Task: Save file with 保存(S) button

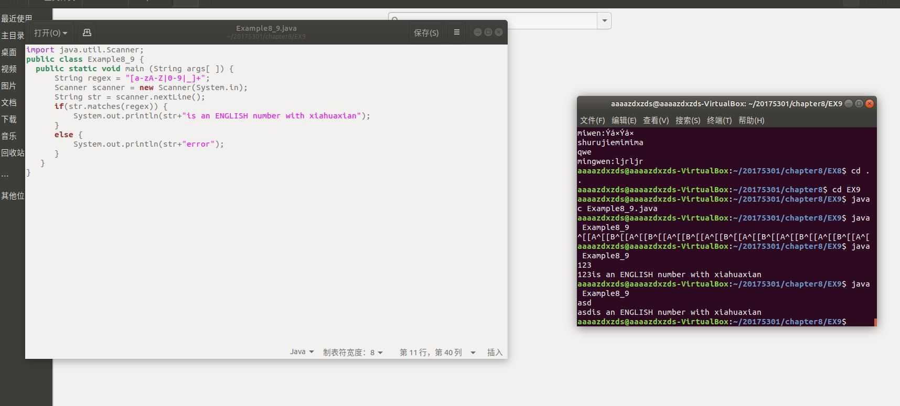Action: [x=426, y=32]
